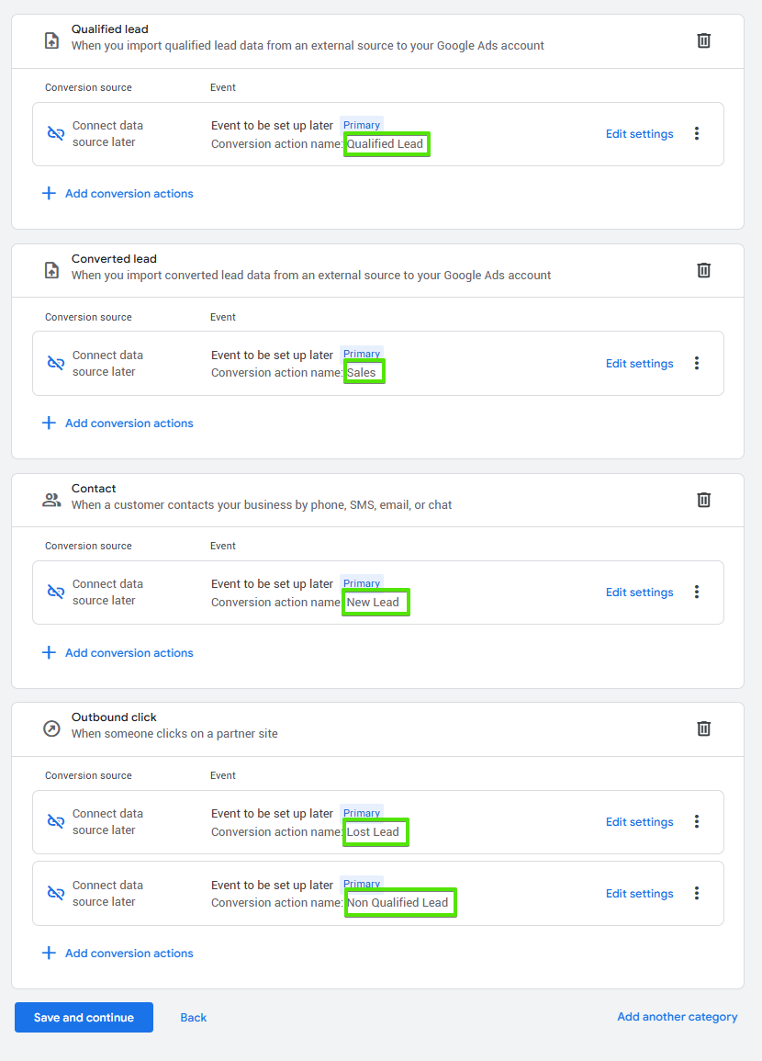This screenshot has height=1061, width=762.
Task: Edit settings for New Lead conversion
Action: point(639,593)
